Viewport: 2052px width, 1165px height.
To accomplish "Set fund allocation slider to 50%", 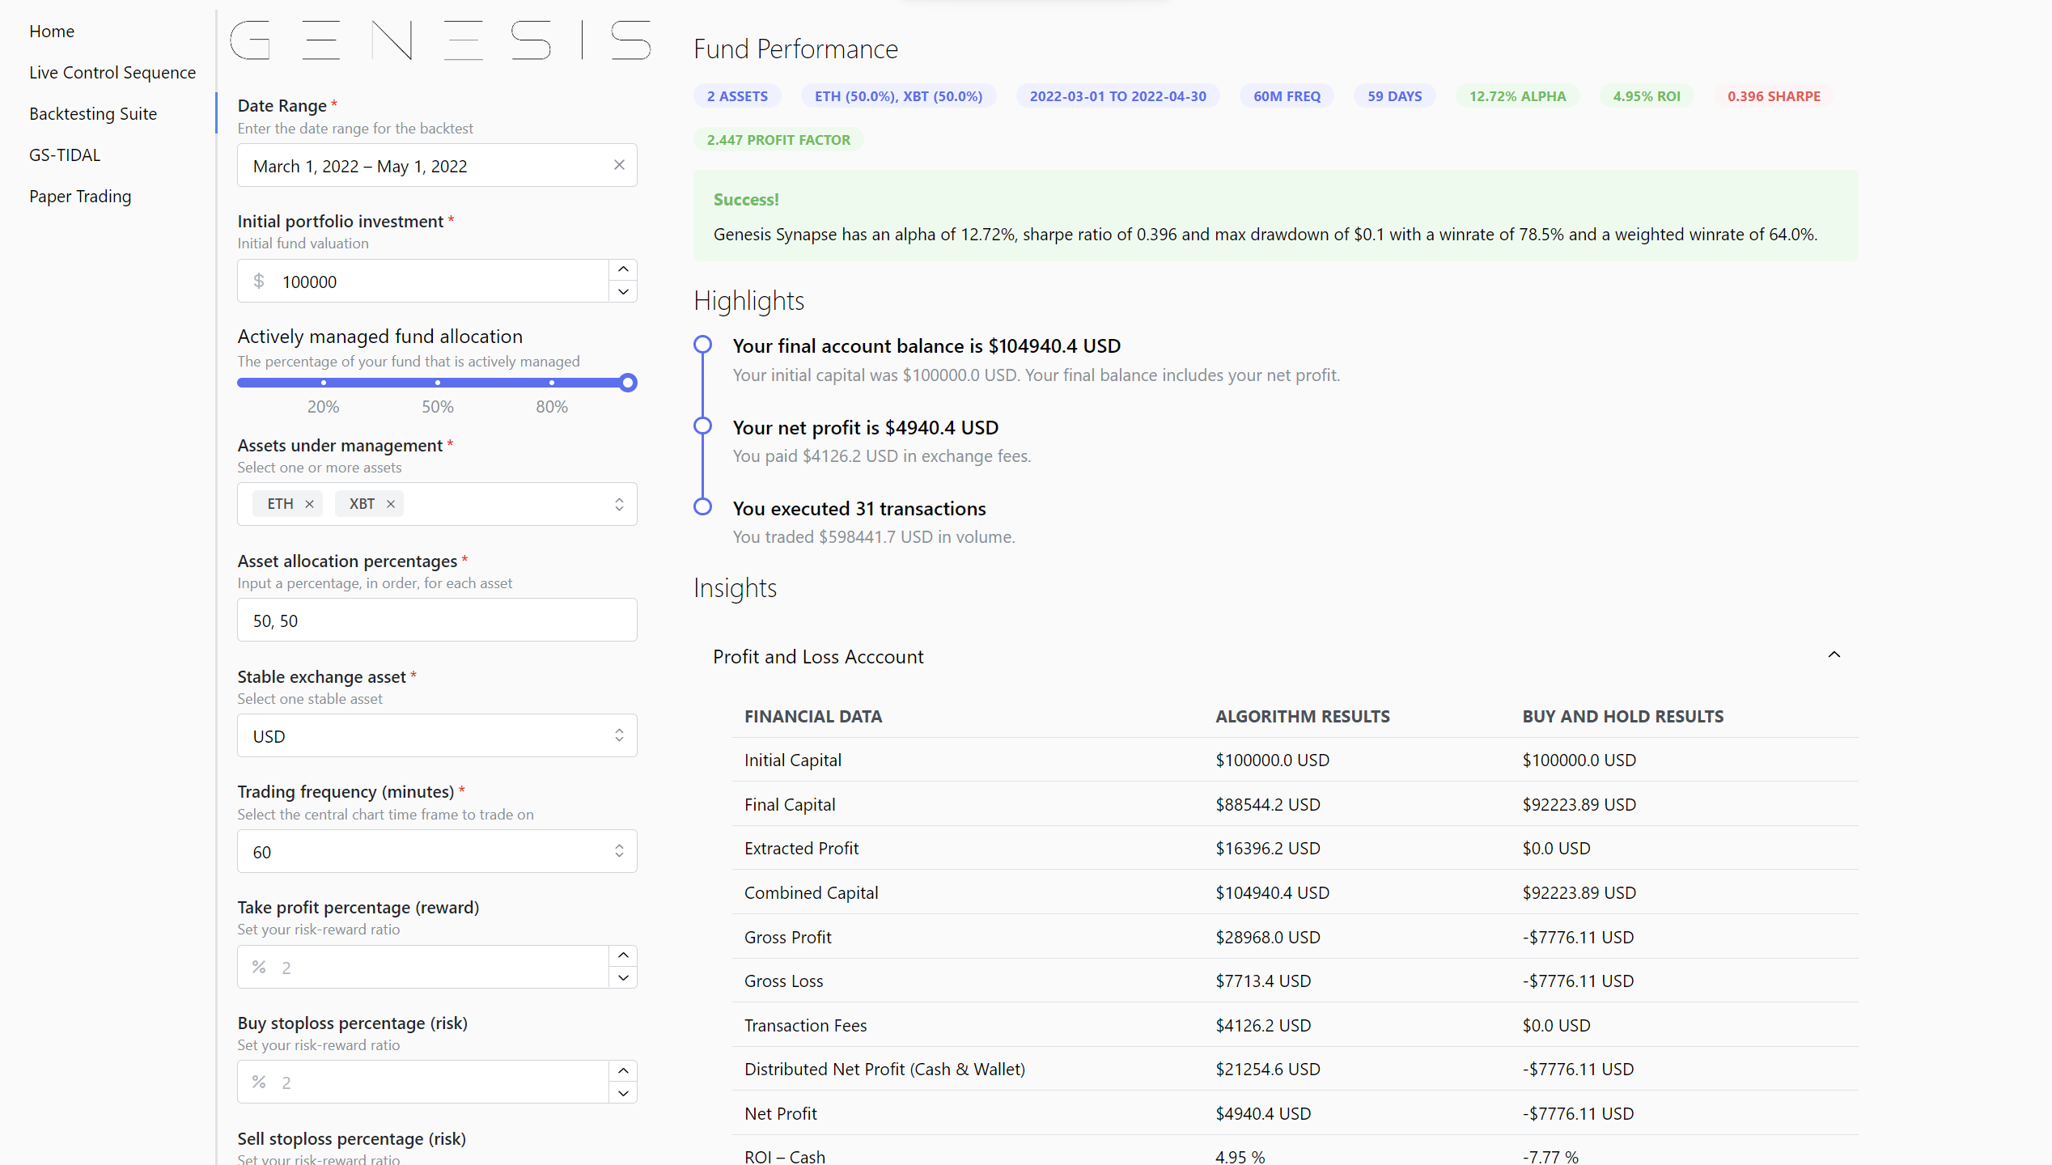I will tap(438, 383).
